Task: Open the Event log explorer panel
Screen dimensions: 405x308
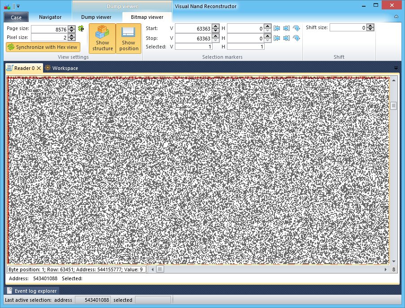Action: (x=32, y=291)
